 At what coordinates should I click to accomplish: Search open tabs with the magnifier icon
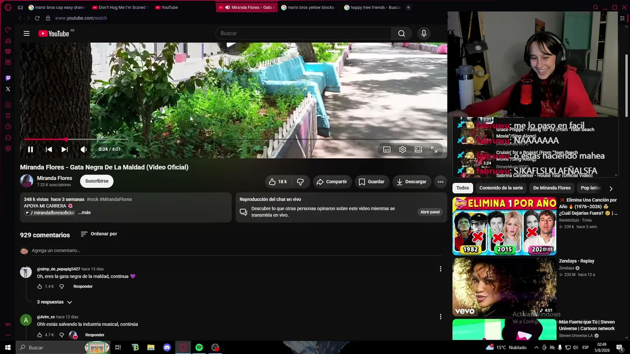596,7
